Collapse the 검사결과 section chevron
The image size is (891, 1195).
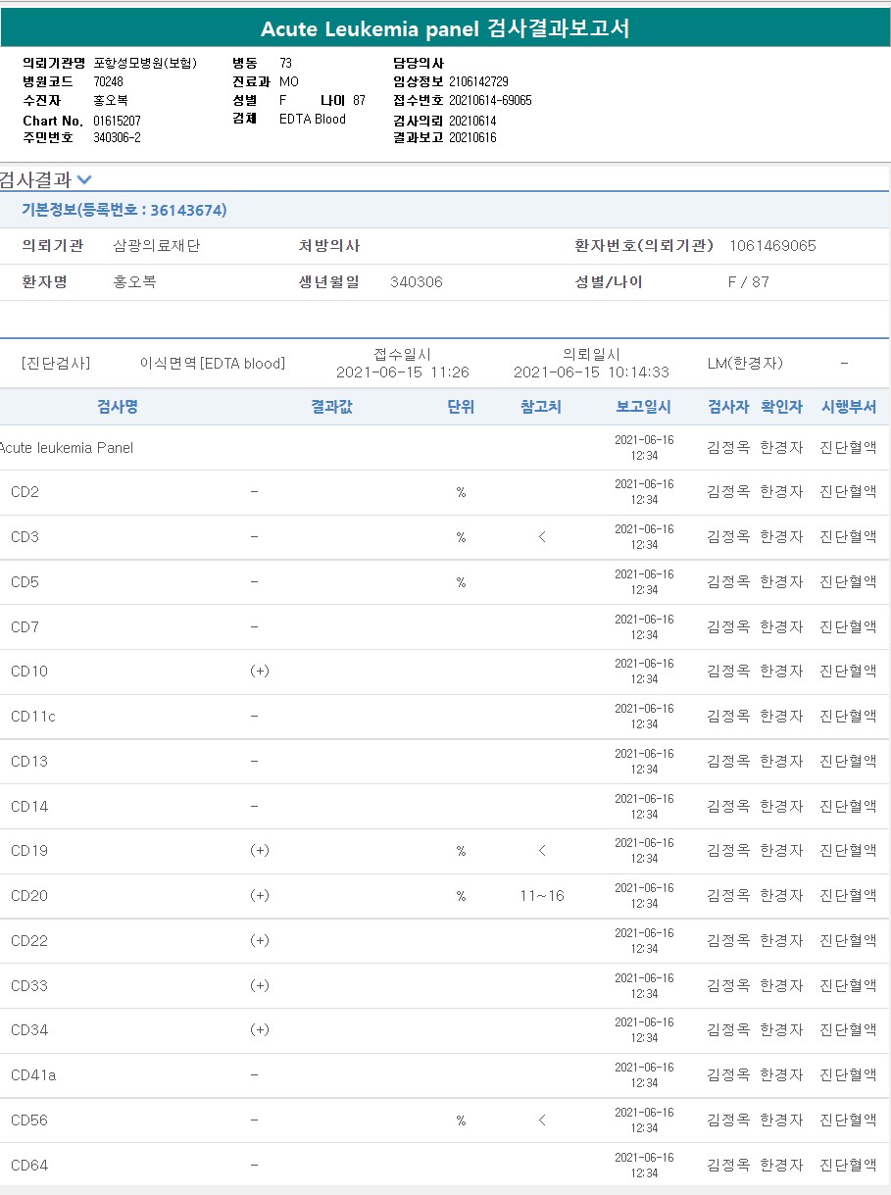pos(84,179)
